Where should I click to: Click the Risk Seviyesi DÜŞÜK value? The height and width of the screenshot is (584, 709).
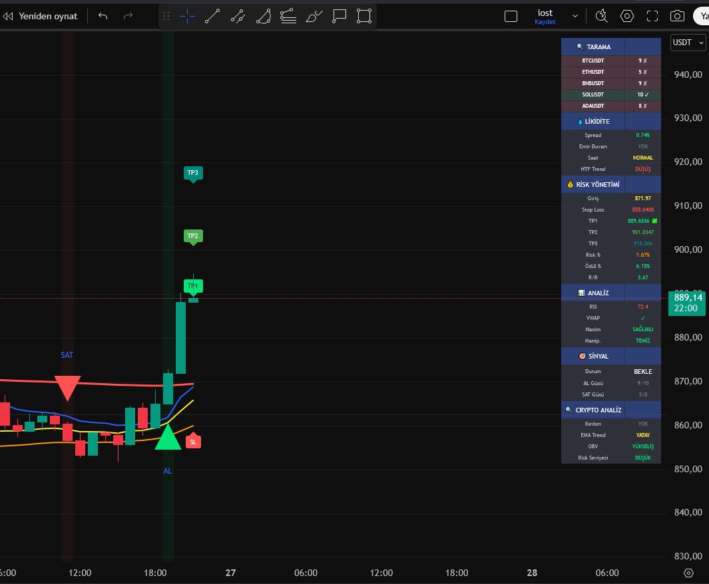click(x=643, y=458)
